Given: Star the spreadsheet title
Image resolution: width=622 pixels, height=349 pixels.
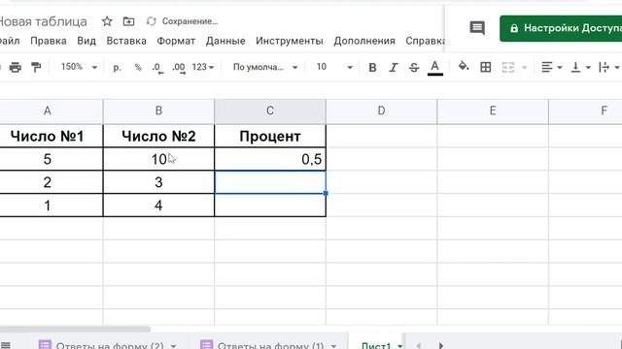Looking at the screenshot, I should [107, 21].
